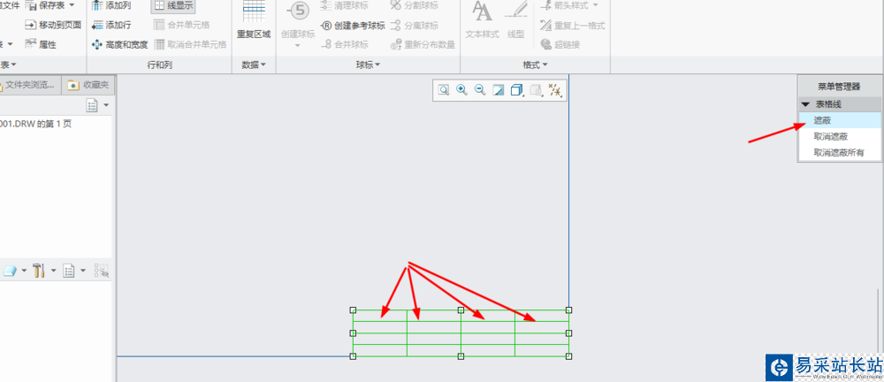
Task: Click the 保存表 (Save Table) icon
Action: click(x=31, y=6)
